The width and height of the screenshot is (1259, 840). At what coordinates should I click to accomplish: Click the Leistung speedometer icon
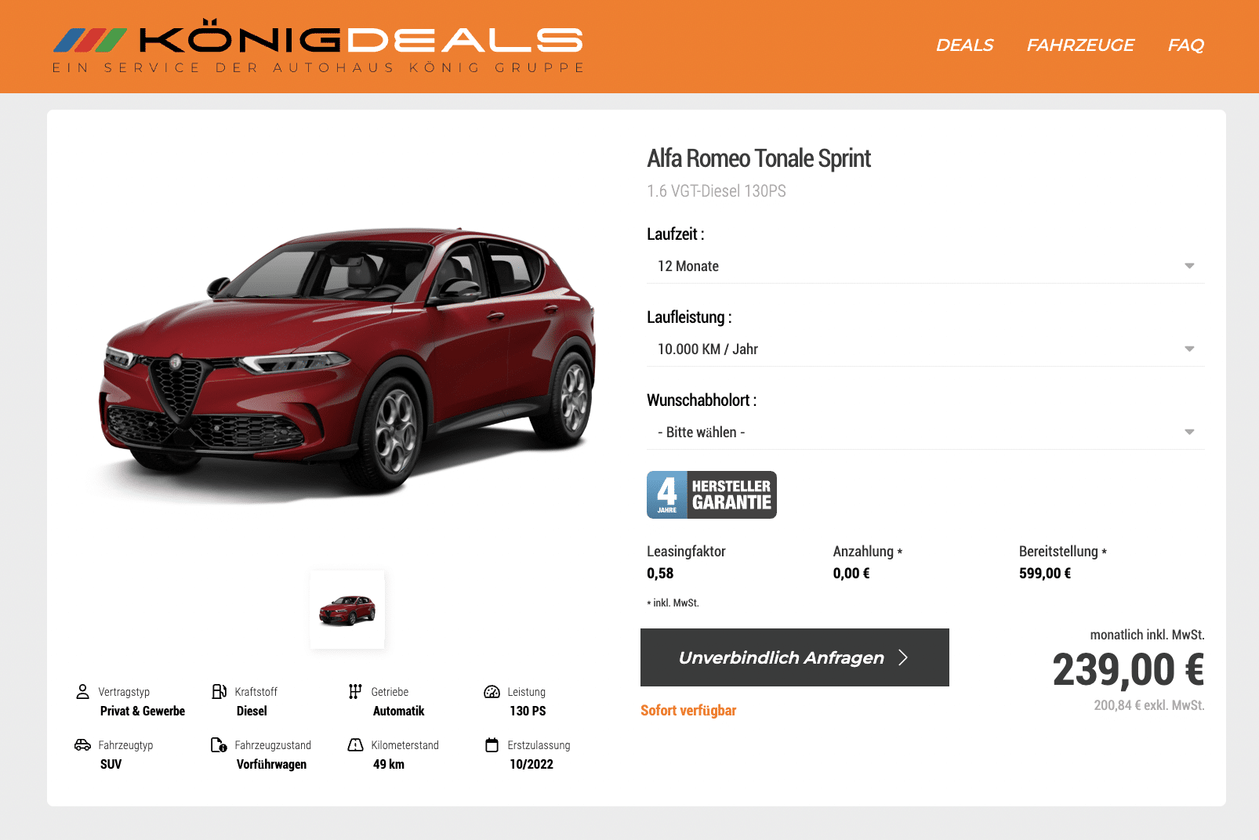point(492,691)
